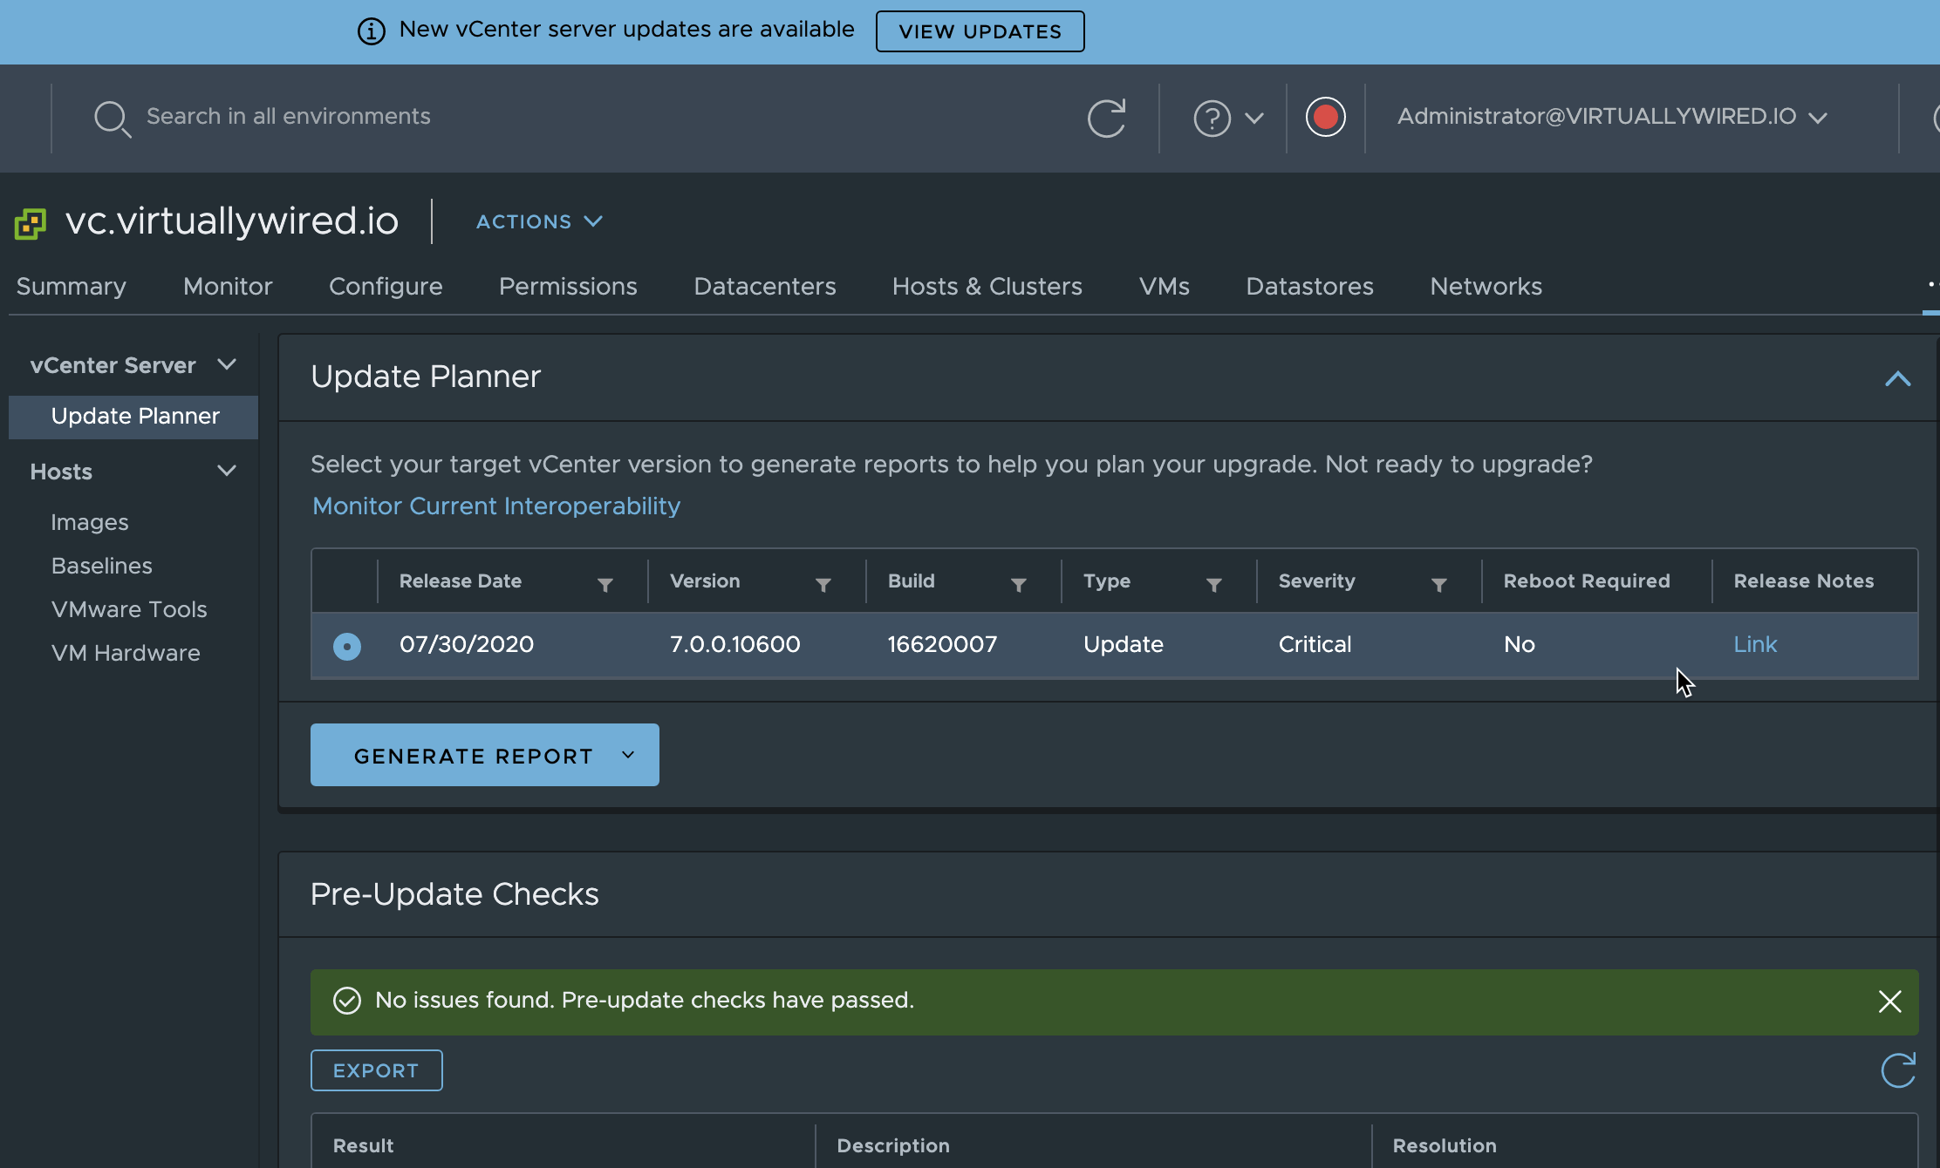The height and width of the screenshot is (1168, 1940).
Task: Dismiss the pre-update checks passed message
Action: (1889, 1002)
